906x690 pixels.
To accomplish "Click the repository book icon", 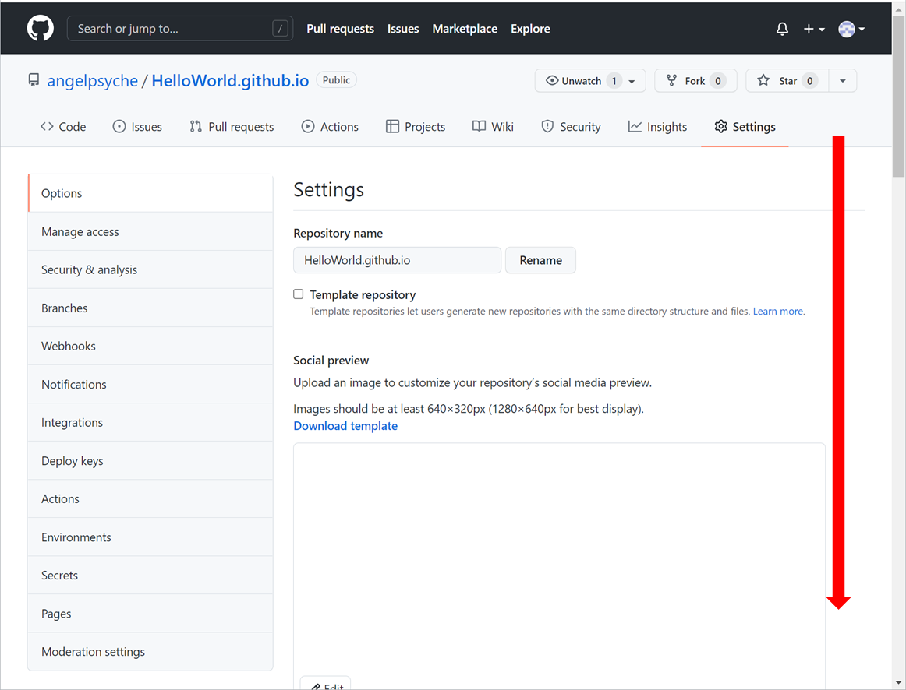I will point(34,80).
